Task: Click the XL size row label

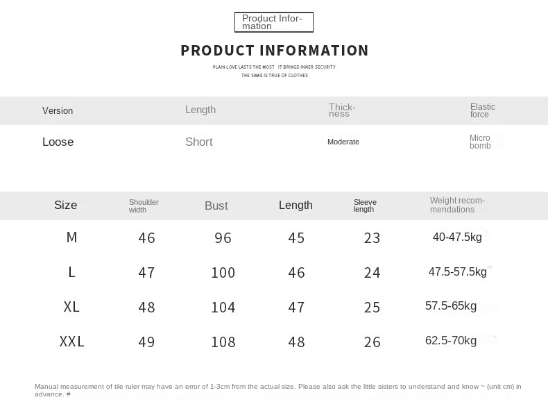Action: pos(71,308)
